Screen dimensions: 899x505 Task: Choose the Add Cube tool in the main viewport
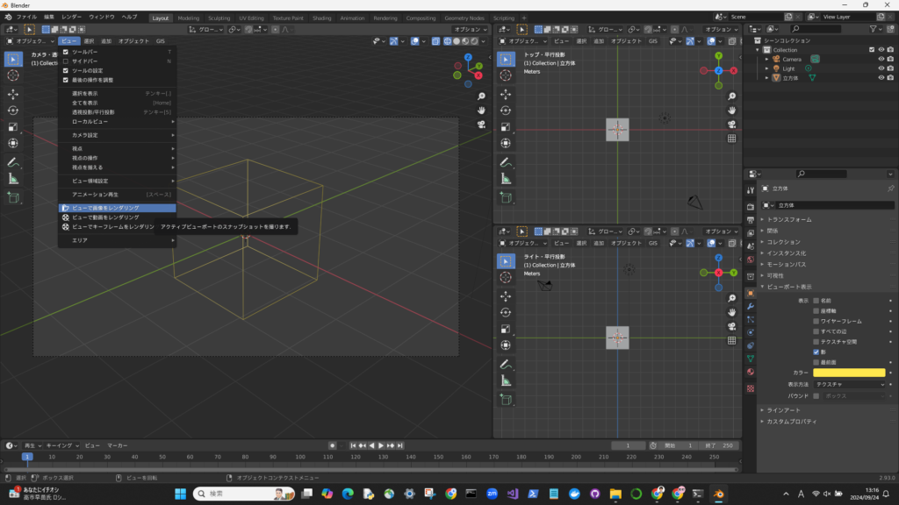[x=13, y=198]
